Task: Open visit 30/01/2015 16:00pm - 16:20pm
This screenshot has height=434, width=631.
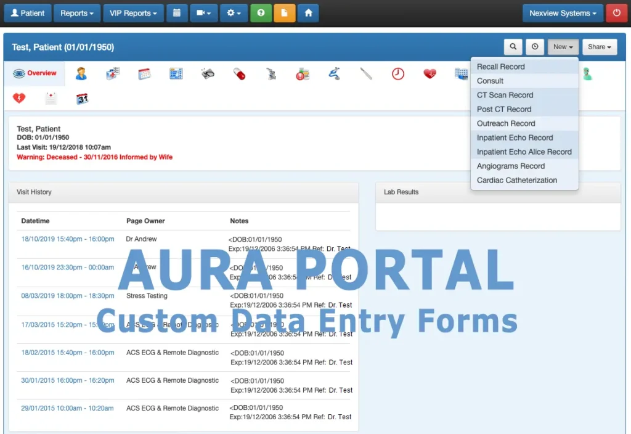Action: tap(68, 380)
